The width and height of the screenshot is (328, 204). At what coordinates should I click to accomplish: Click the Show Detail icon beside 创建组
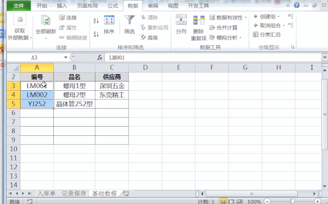(x=291, y=16)
